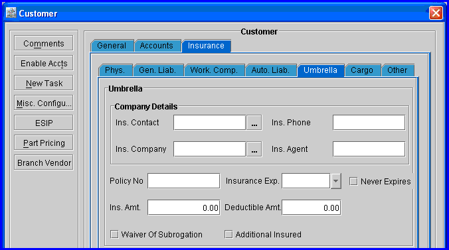Open the Other insurance tab
This screenshot has height=250, width=449.
point(397,70)
